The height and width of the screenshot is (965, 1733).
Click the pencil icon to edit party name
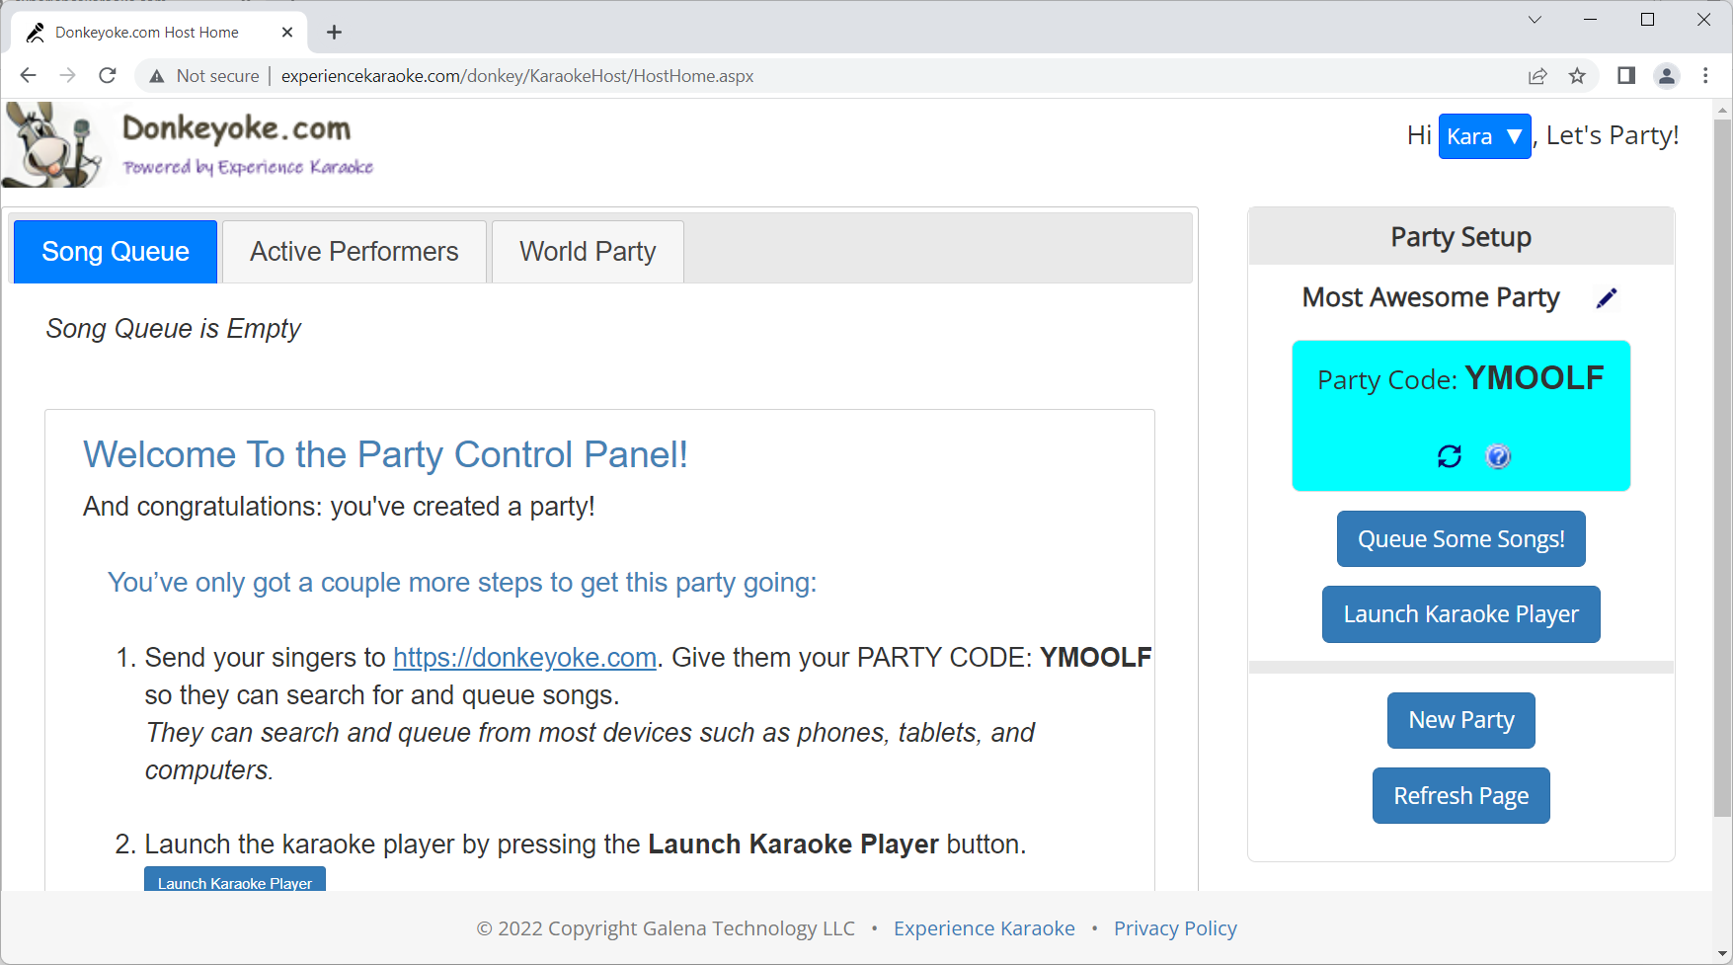[1607, 298]
